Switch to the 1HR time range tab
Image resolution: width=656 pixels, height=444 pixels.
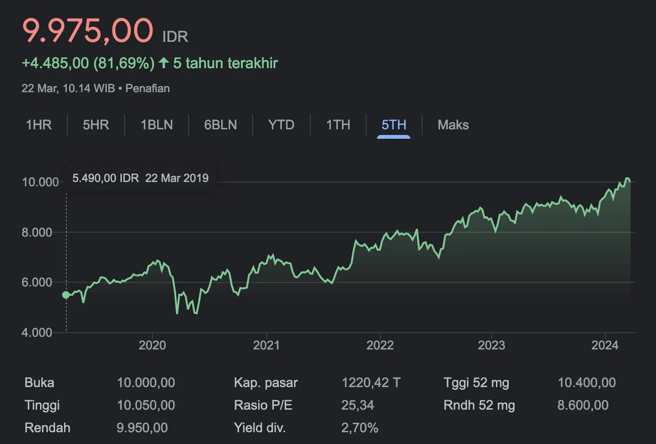click(39, 125)
